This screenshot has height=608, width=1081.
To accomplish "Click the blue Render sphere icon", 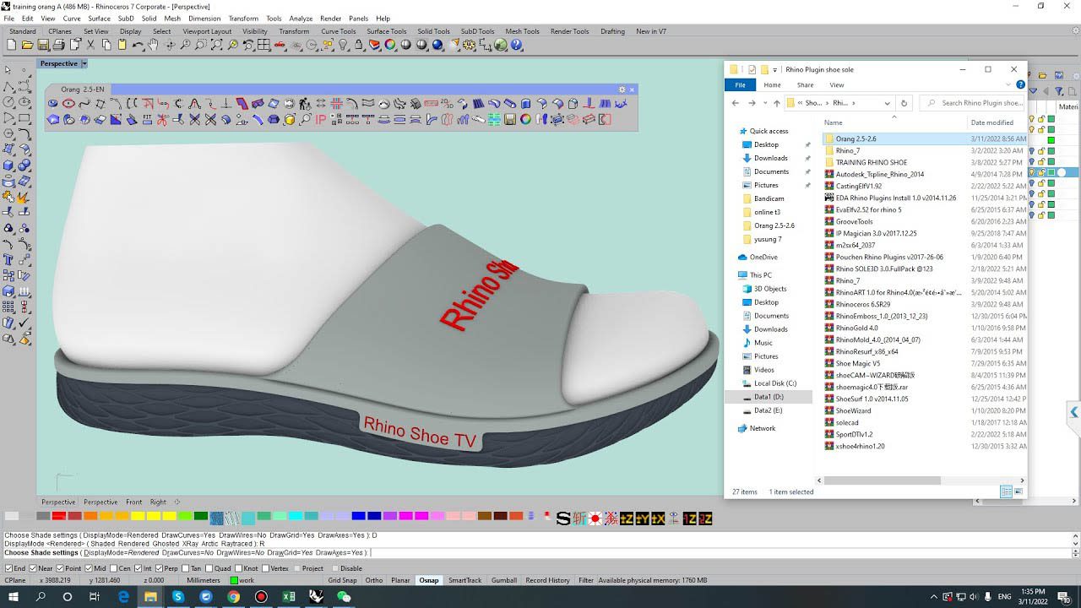I will point(438,45).
